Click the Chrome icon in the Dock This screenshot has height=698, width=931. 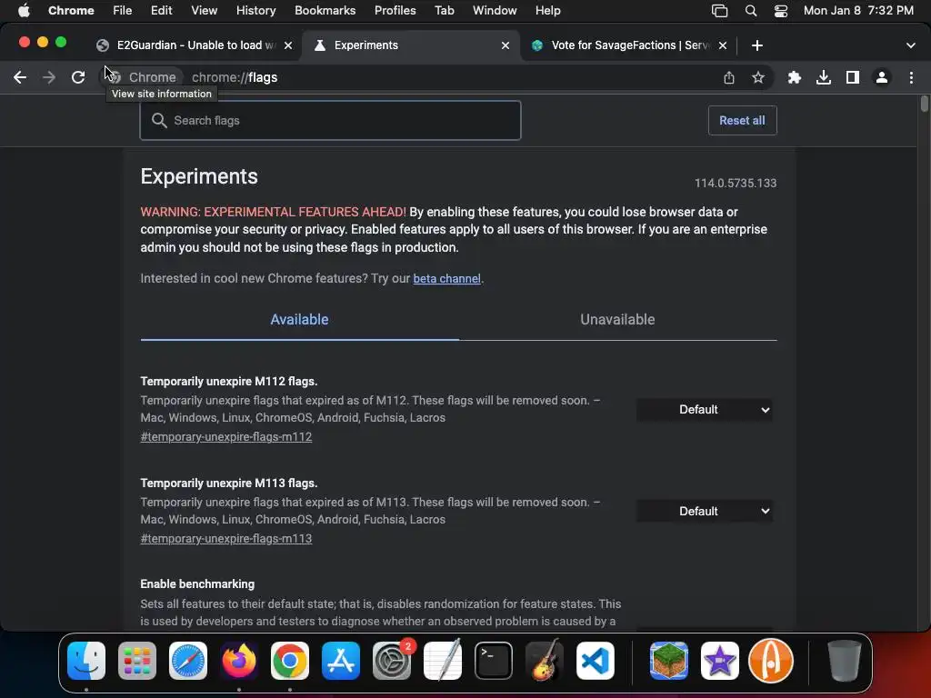pos(290,661)
